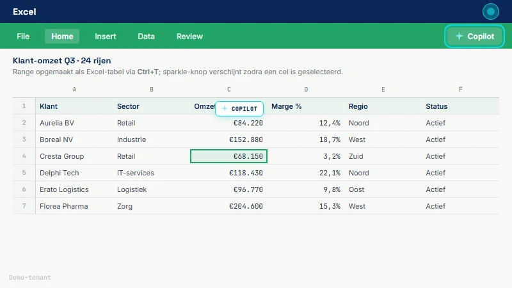Select Actief status in Florea Pharma row
This screenshot has height=288, width=512.
(460, 206)
